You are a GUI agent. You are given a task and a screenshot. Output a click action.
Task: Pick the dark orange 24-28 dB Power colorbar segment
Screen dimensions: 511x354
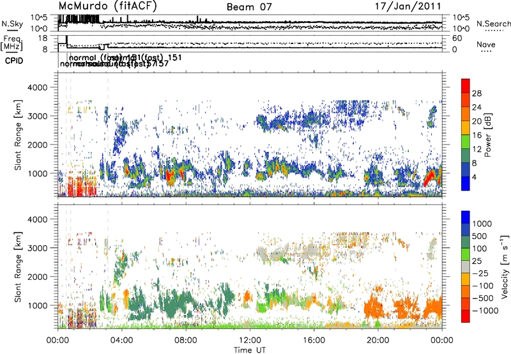[x=466, y=100]
